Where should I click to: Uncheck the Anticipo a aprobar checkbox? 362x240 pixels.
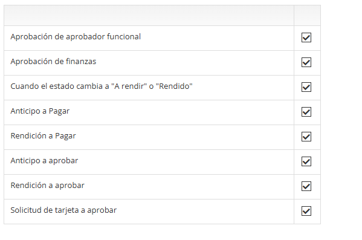306,161
